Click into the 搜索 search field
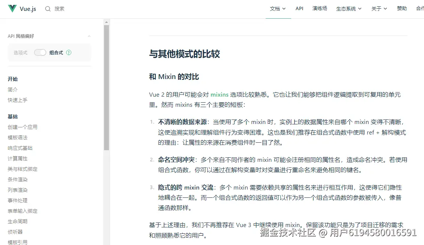The image size is (424, 245). (x=59, y=9)
